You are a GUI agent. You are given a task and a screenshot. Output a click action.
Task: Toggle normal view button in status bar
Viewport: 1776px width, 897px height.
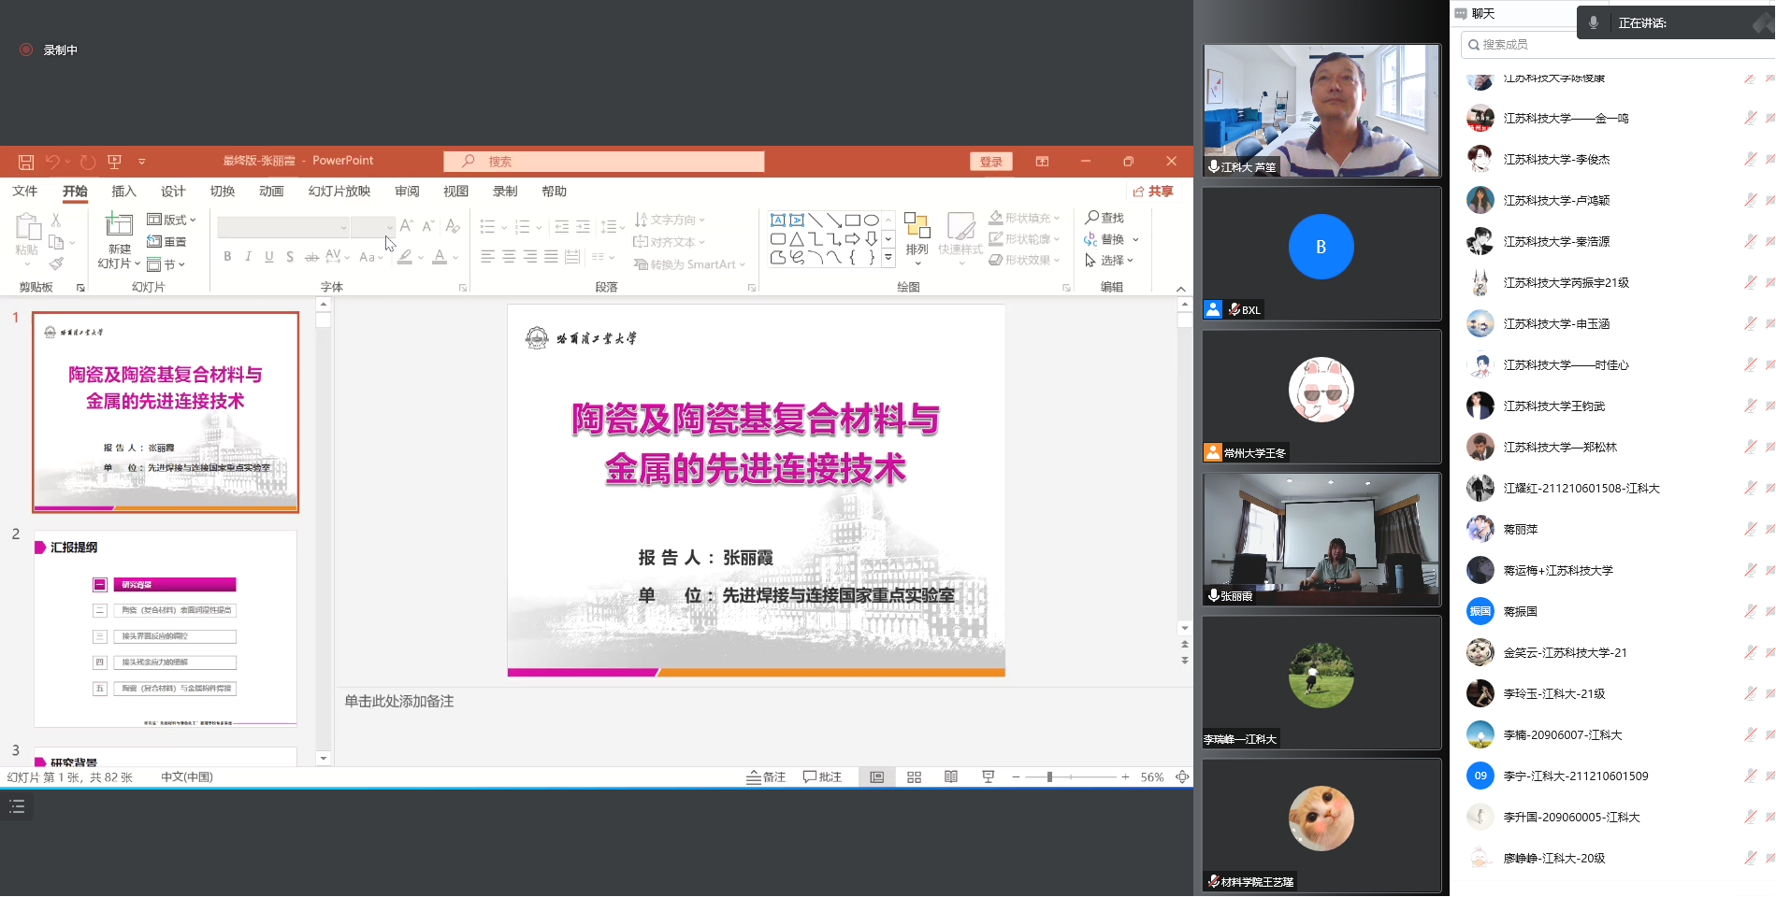(876, 777)
